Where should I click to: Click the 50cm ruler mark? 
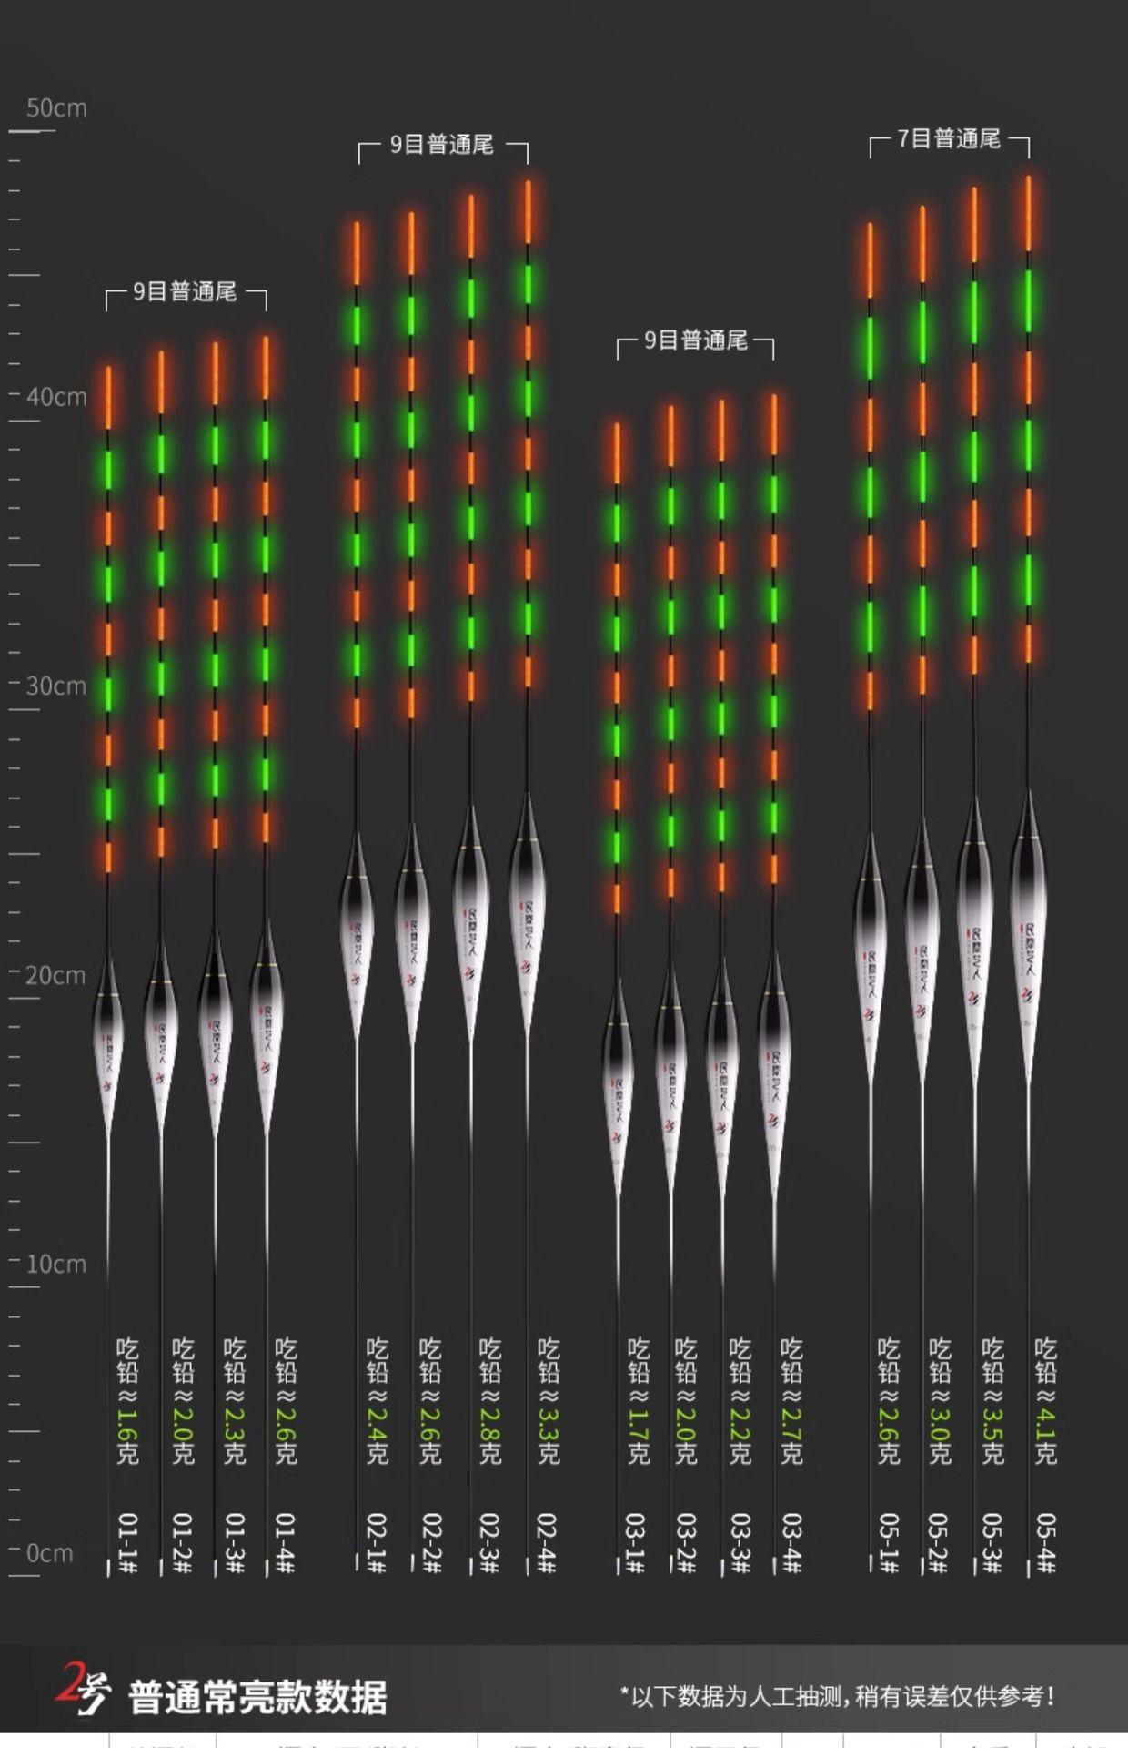pos(56,108)
